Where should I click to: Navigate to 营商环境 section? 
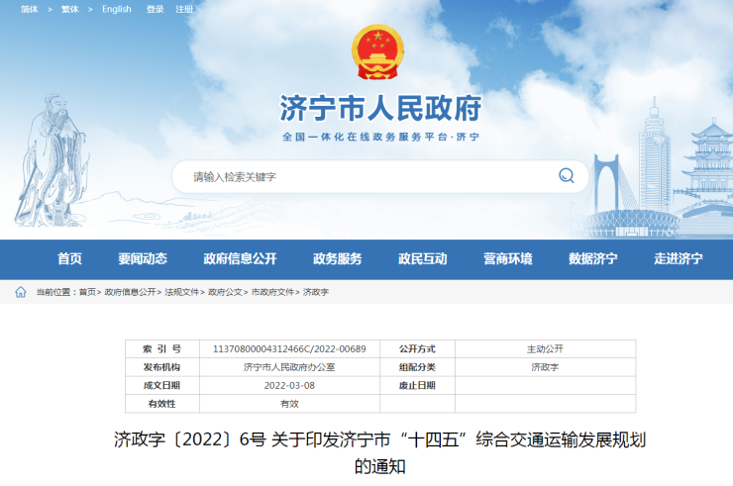click(508, 259)
